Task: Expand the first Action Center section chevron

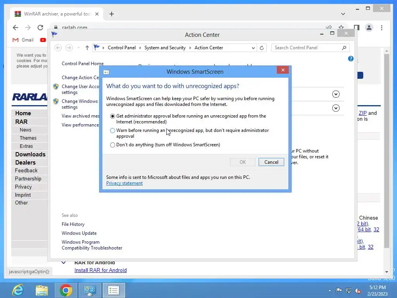Action: (336, 94)
